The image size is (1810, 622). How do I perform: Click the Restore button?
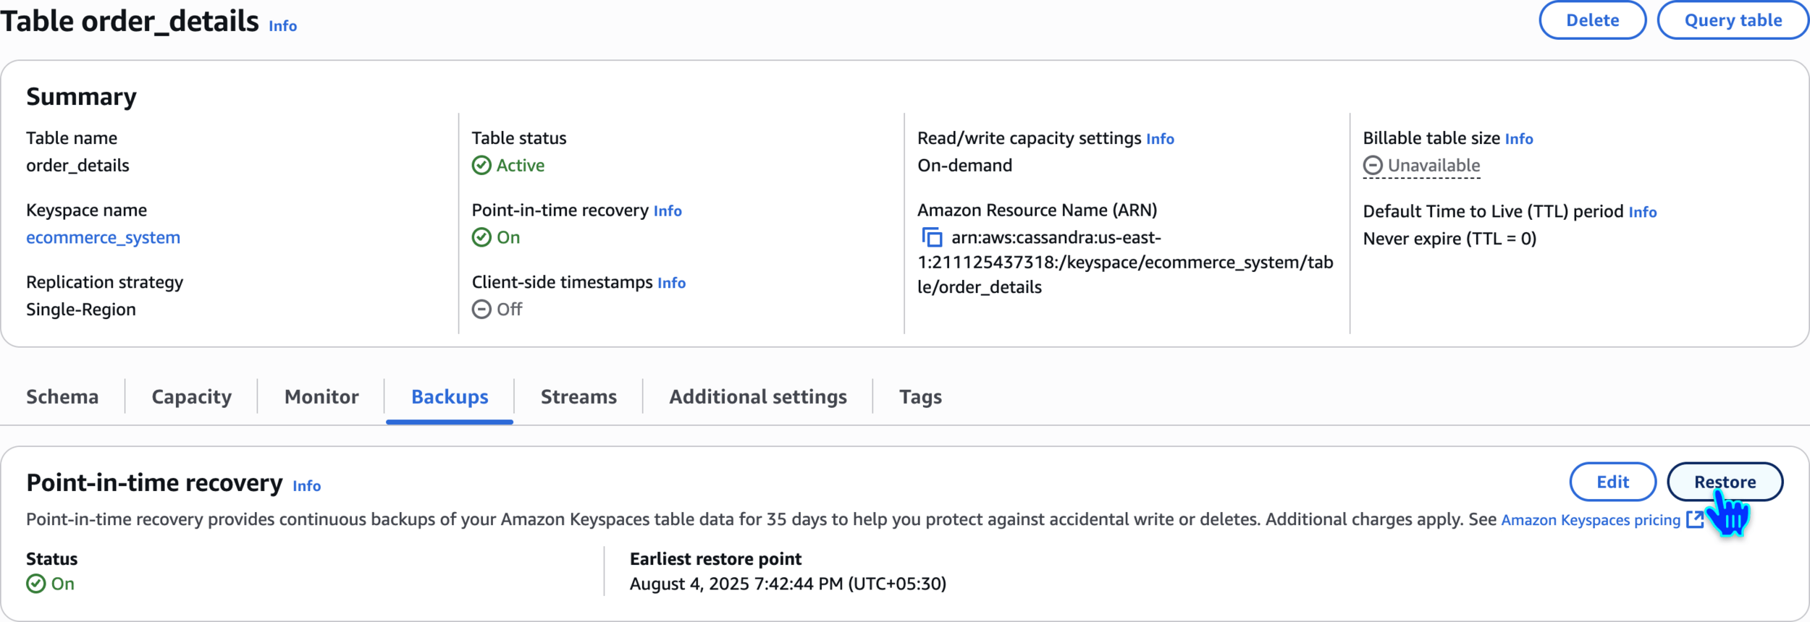[1725, 482]
